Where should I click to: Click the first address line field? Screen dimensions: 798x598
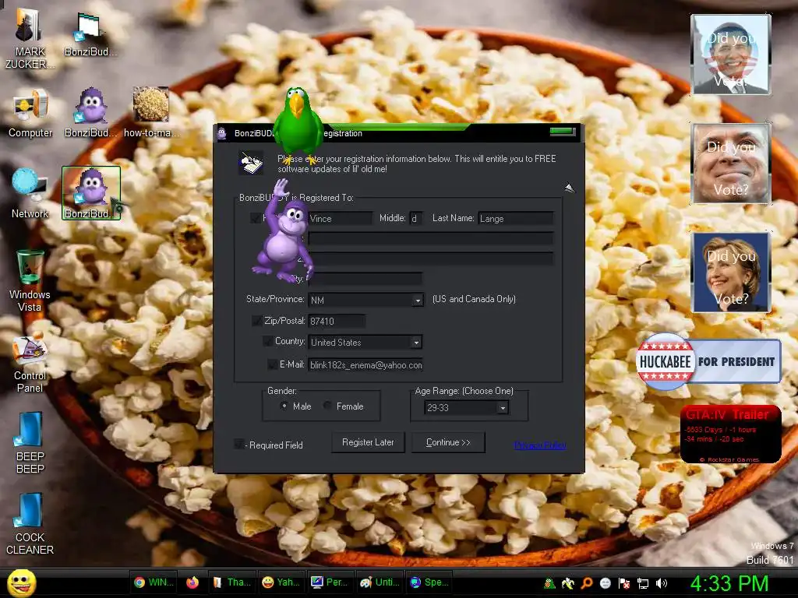(431, 238)
